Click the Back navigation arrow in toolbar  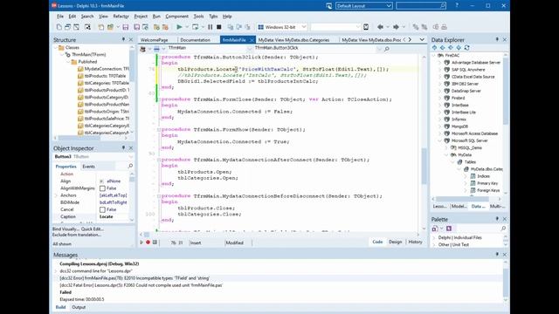point(380,27)
